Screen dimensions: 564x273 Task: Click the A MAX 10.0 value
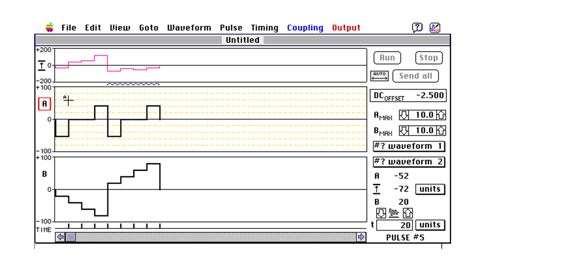click(x=422, y=115)
